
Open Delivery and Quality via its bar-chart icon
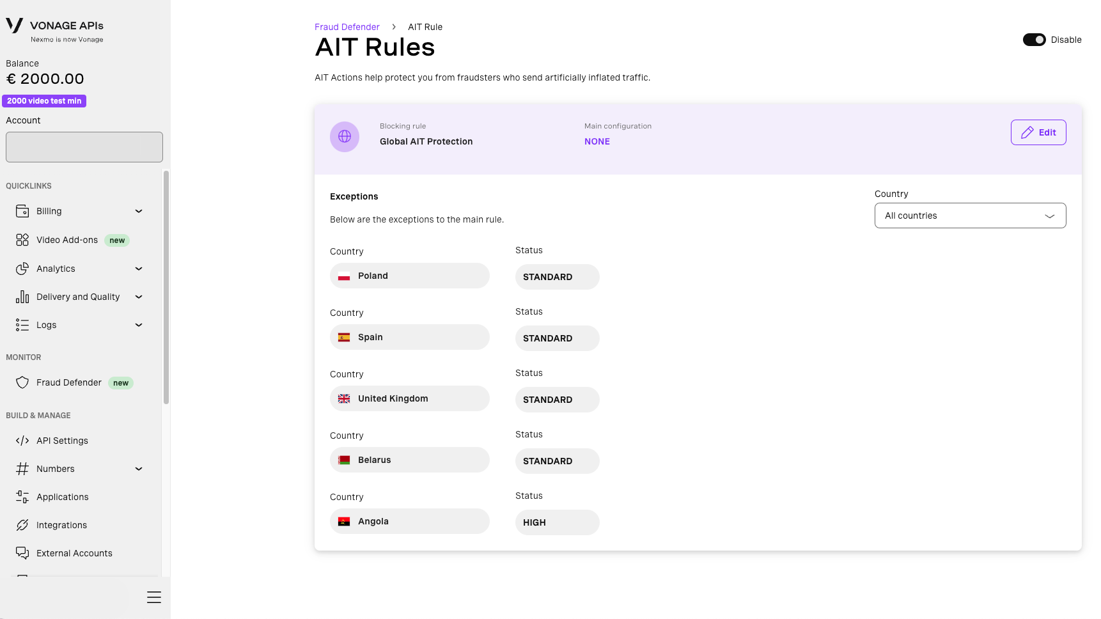pos(22,297)
